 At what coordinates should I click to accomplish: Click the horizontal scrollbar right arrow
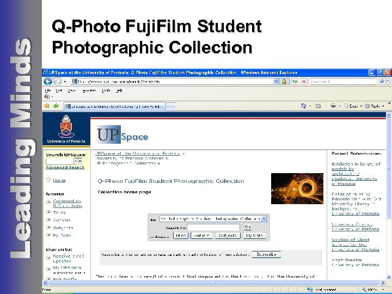[383, 283]
